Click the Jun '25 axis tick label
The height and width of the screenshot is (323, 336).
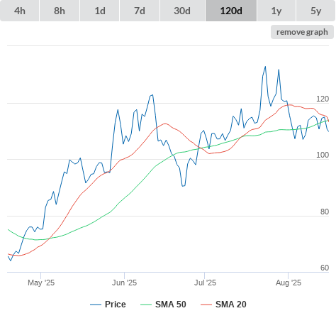tap(124, 283)
